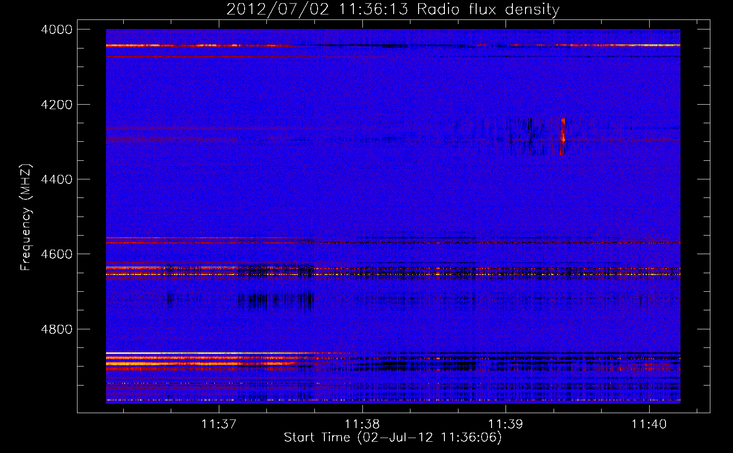Pick the 4000 frequency tick label

[x=57, y=29]
